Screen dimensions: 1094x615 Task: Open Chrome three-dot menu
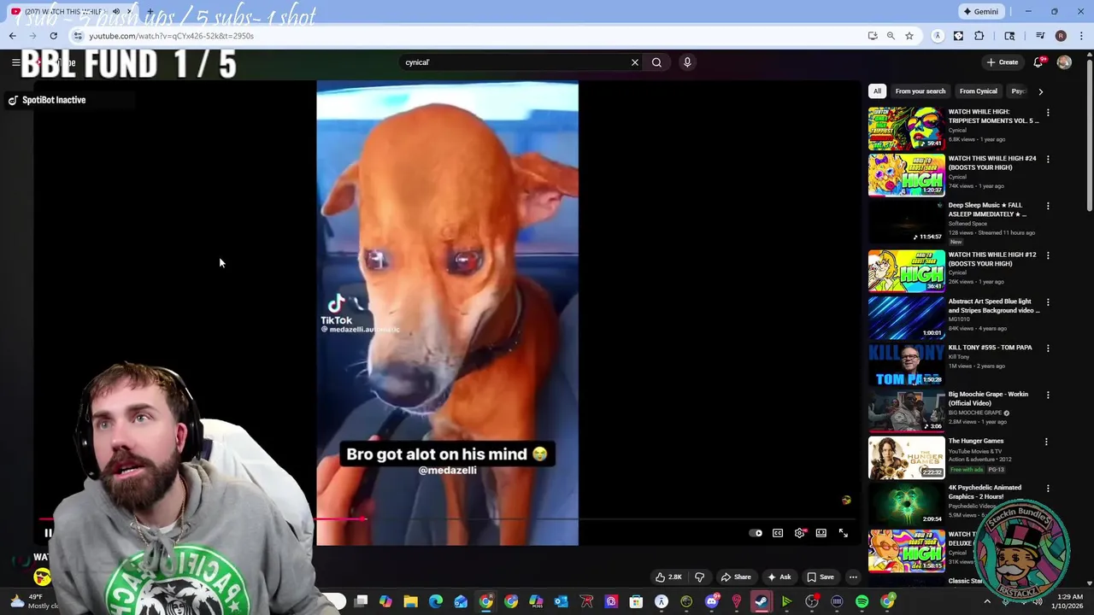pyautogui.click(x=1081, y=36)
